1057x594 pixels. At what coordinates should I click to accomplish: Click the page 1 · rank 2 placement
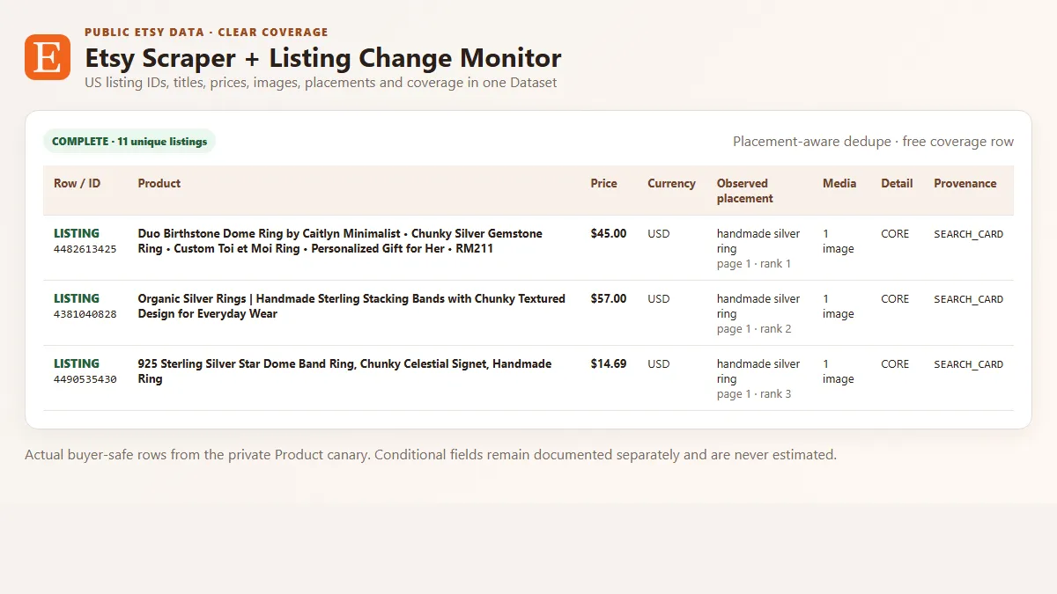click(754, 329)
